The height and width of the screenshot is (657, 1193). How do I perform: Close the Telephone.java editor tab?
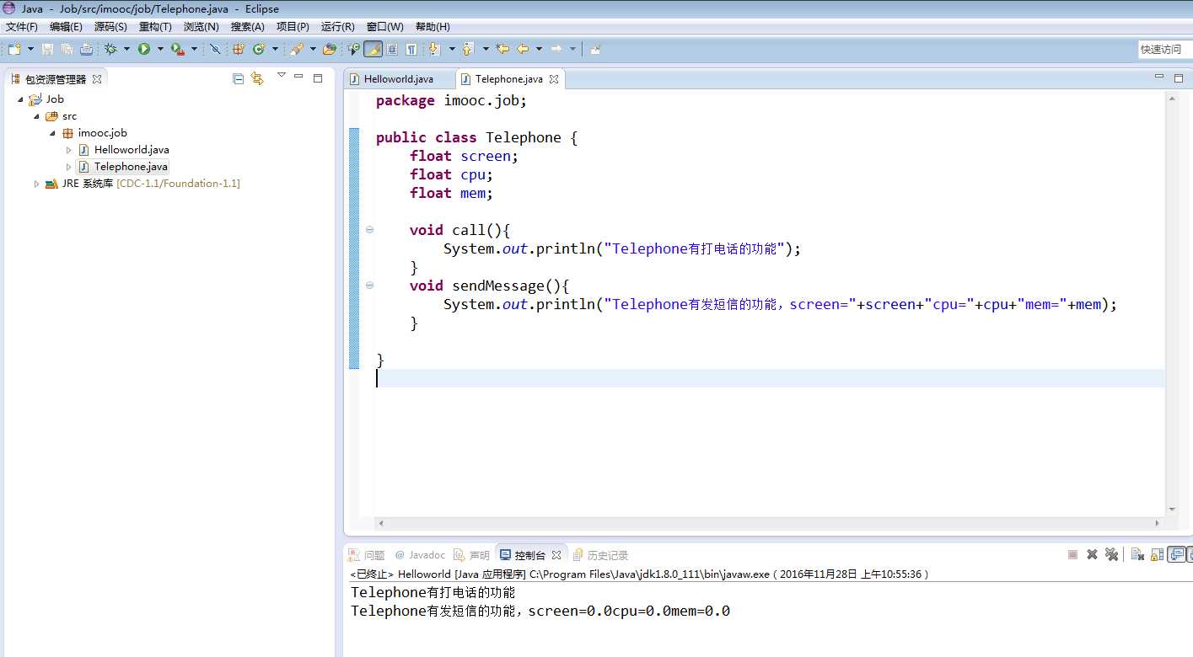pyautogui.click(x=554, y=79)
